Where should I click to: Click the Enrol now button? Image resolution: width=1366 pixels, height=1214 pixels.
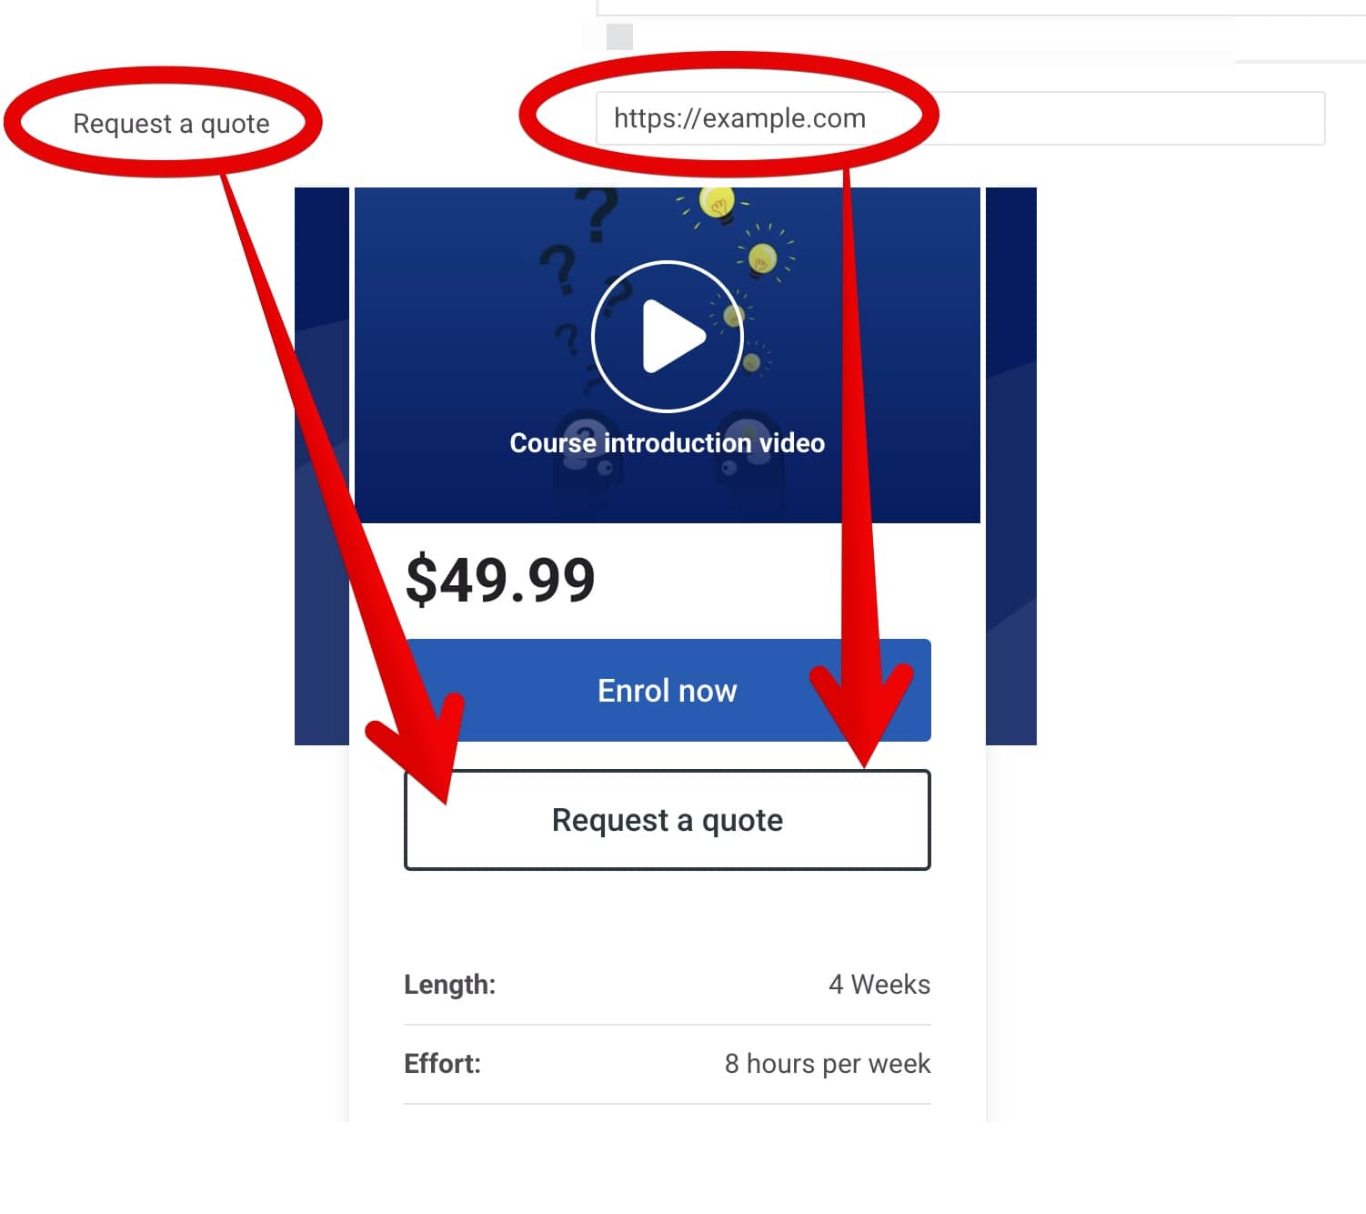(668, 691)
